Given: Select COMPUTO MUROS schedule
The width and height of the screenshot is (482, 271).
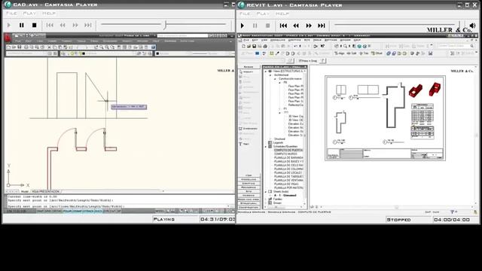Looking at the screenshot, I should [285, 154].
